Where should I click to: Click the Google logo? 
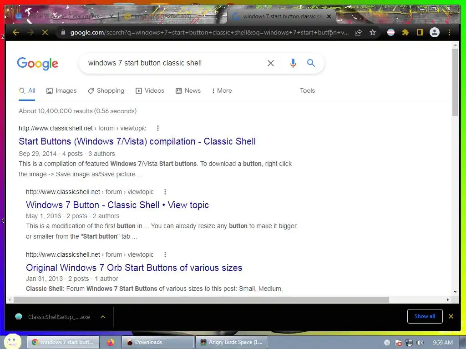tap(38, 64)
